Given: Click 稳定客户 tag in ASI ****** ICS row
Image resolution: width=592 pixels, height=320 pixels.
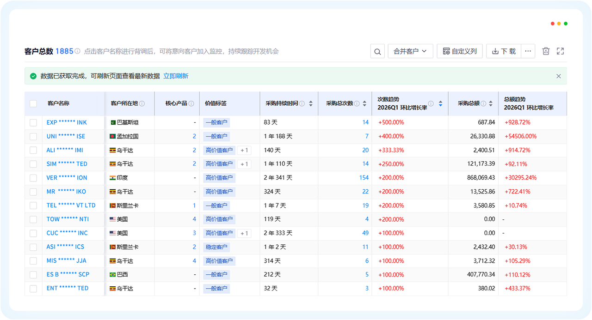Looking at the screenshot, I should (216, 247).
